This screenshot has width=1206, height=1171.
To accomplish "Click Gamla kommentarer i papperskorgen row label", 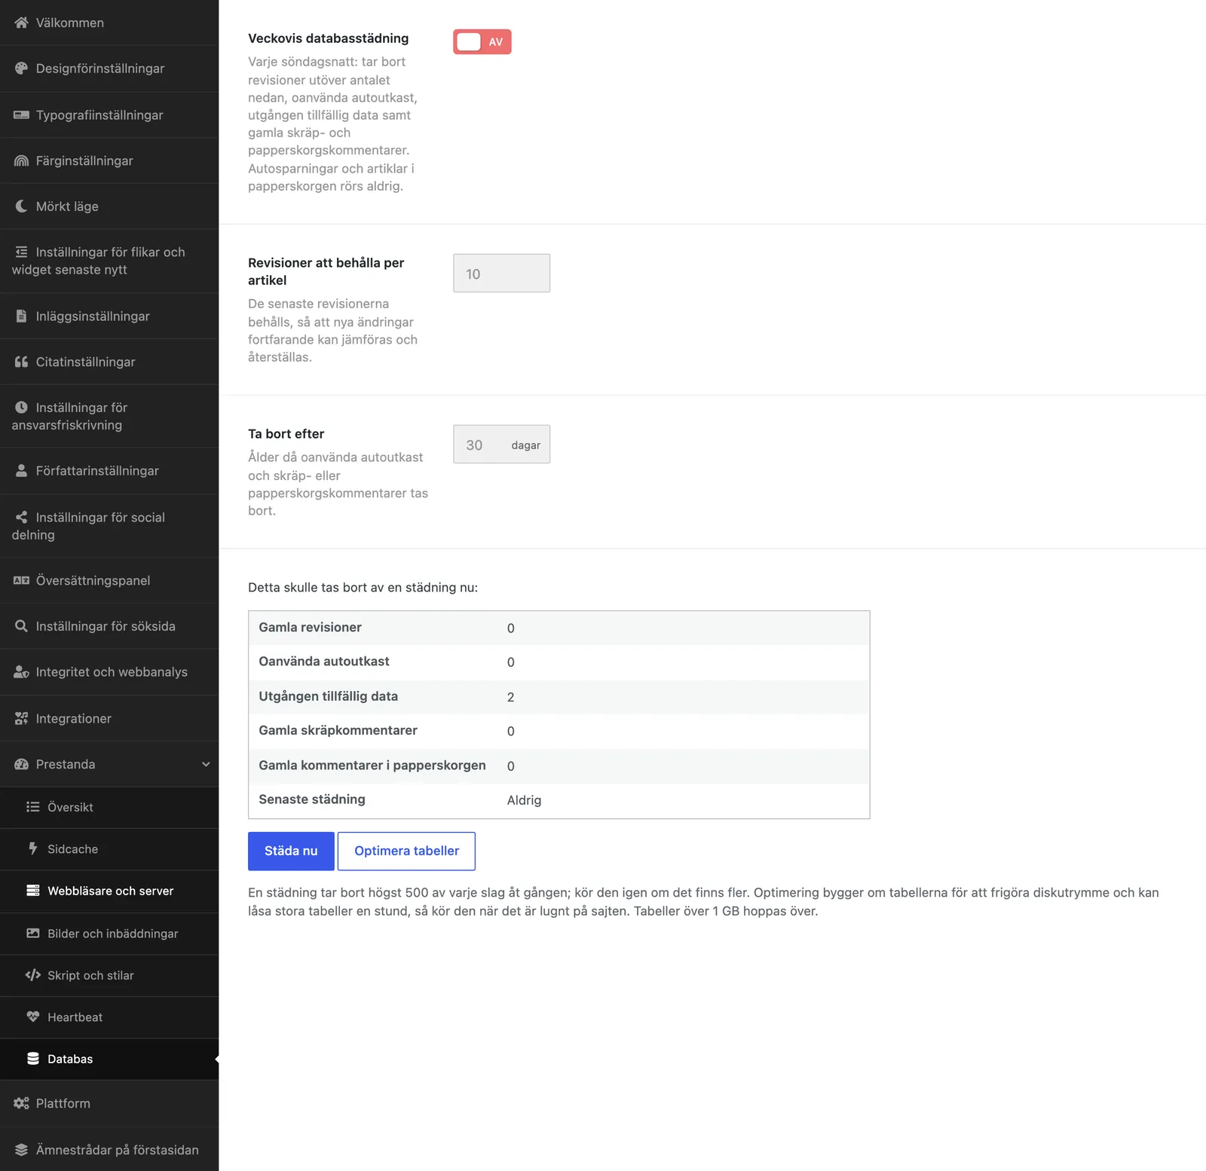I will pyautogui.click(x=372, y=765).
